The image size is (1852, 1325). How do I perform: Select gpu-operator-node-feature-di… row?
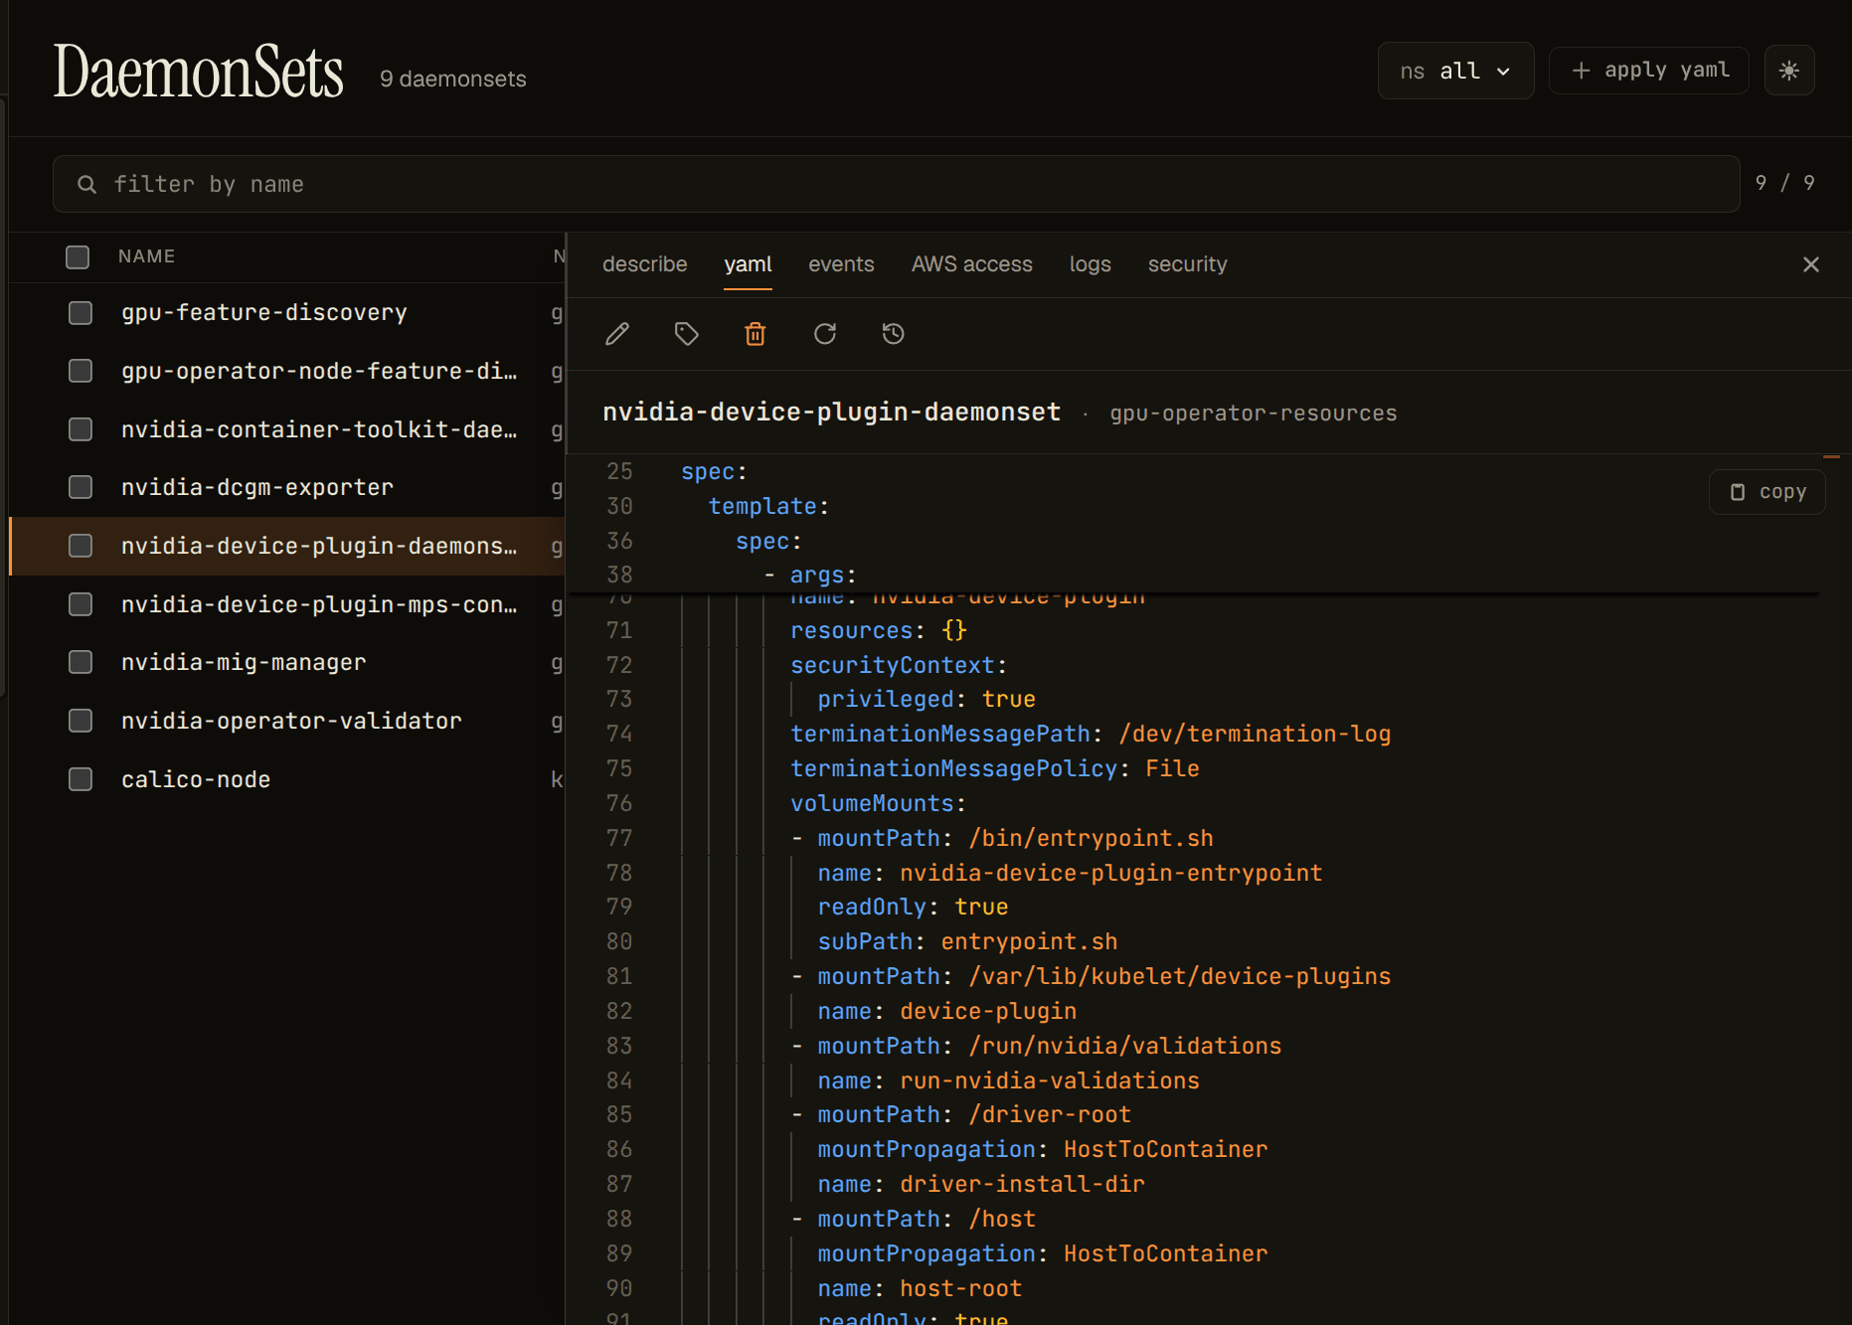click(x=287, y=371)
